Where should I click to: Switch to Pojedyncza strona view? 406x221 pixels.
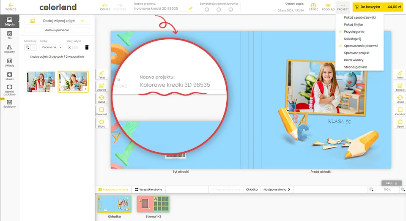pos(113,189)
